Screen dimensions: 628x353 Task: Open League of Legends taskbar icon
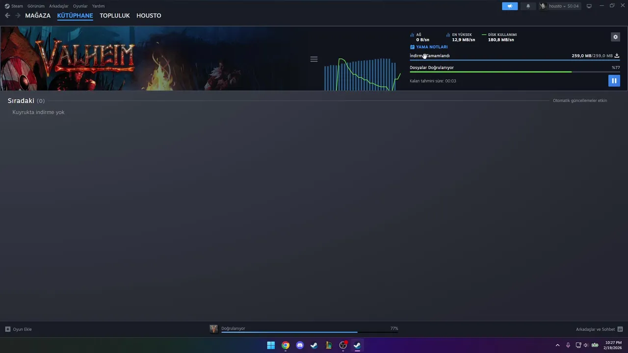(329, 345)
